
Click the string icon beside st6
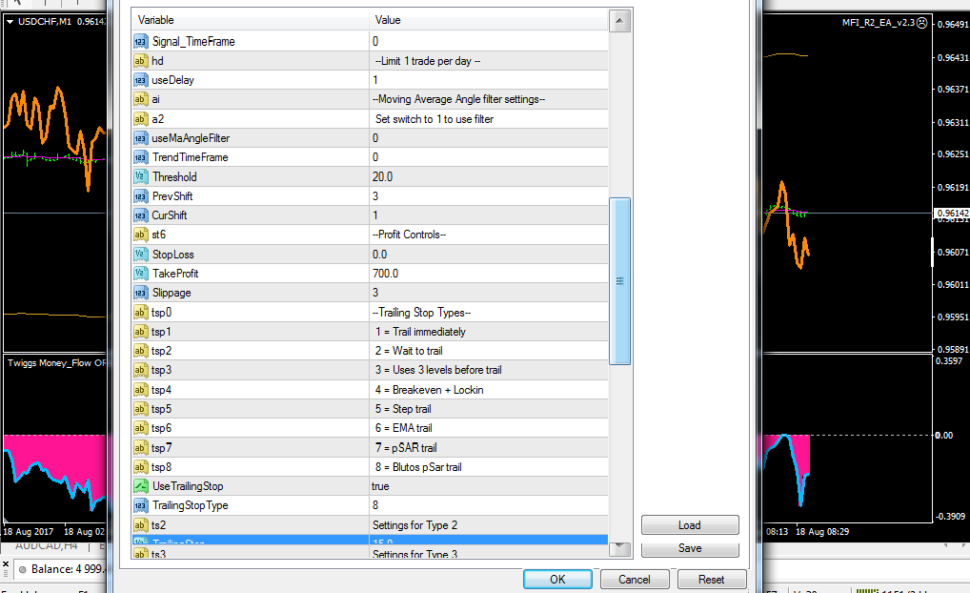[140, 235]
